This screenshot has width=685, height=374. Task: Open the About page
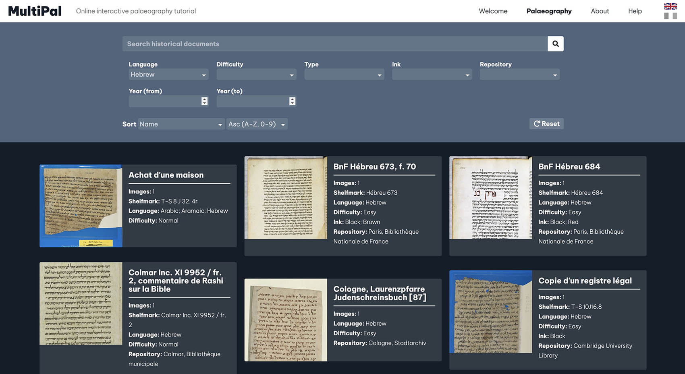tap(600, 11)
